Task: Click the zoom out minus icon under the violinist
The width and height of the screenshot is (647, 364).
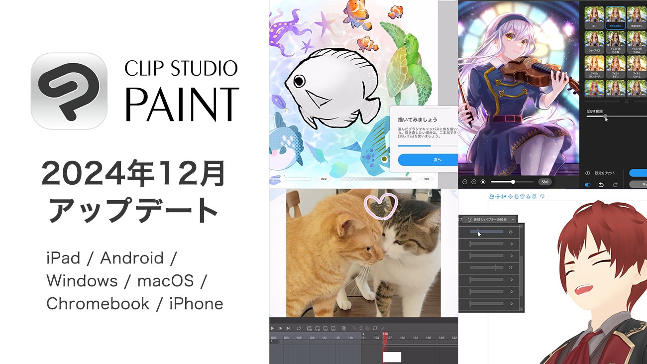Action: coord(465,182)
